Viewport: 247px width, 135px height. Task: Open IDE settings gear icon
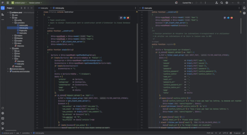point(227,3)
